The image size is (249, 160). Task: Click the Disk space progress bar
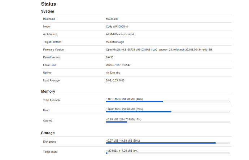click(x=168, y=143)
